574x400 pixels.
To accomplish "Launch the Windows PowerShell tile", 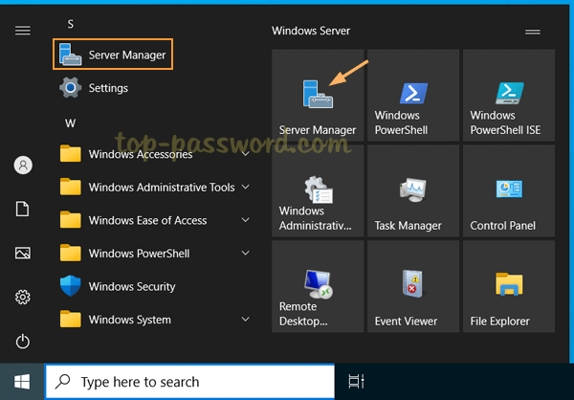I will point(412,96).
